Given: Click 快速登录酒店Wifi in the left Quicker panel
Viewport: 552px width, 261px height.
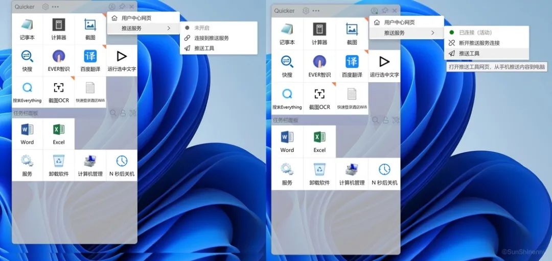Looking at the screenshot, I should [90, 92].
